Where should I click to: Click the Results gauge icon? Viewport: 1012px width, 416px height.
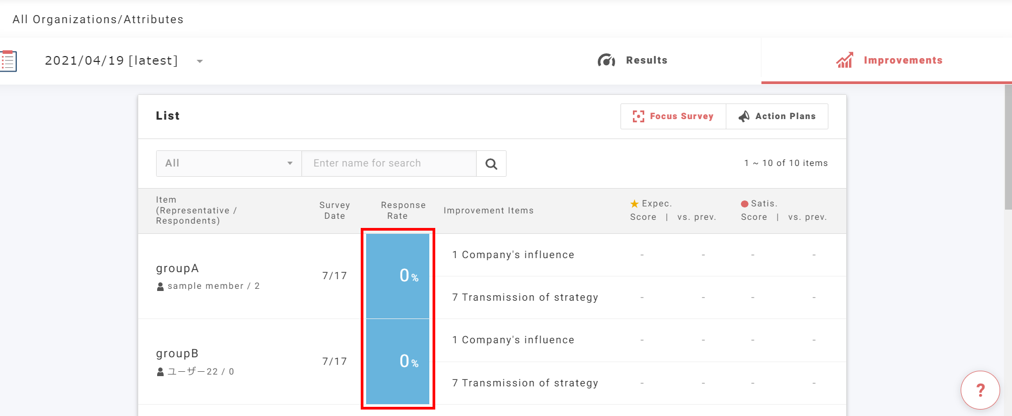(606, 60)
